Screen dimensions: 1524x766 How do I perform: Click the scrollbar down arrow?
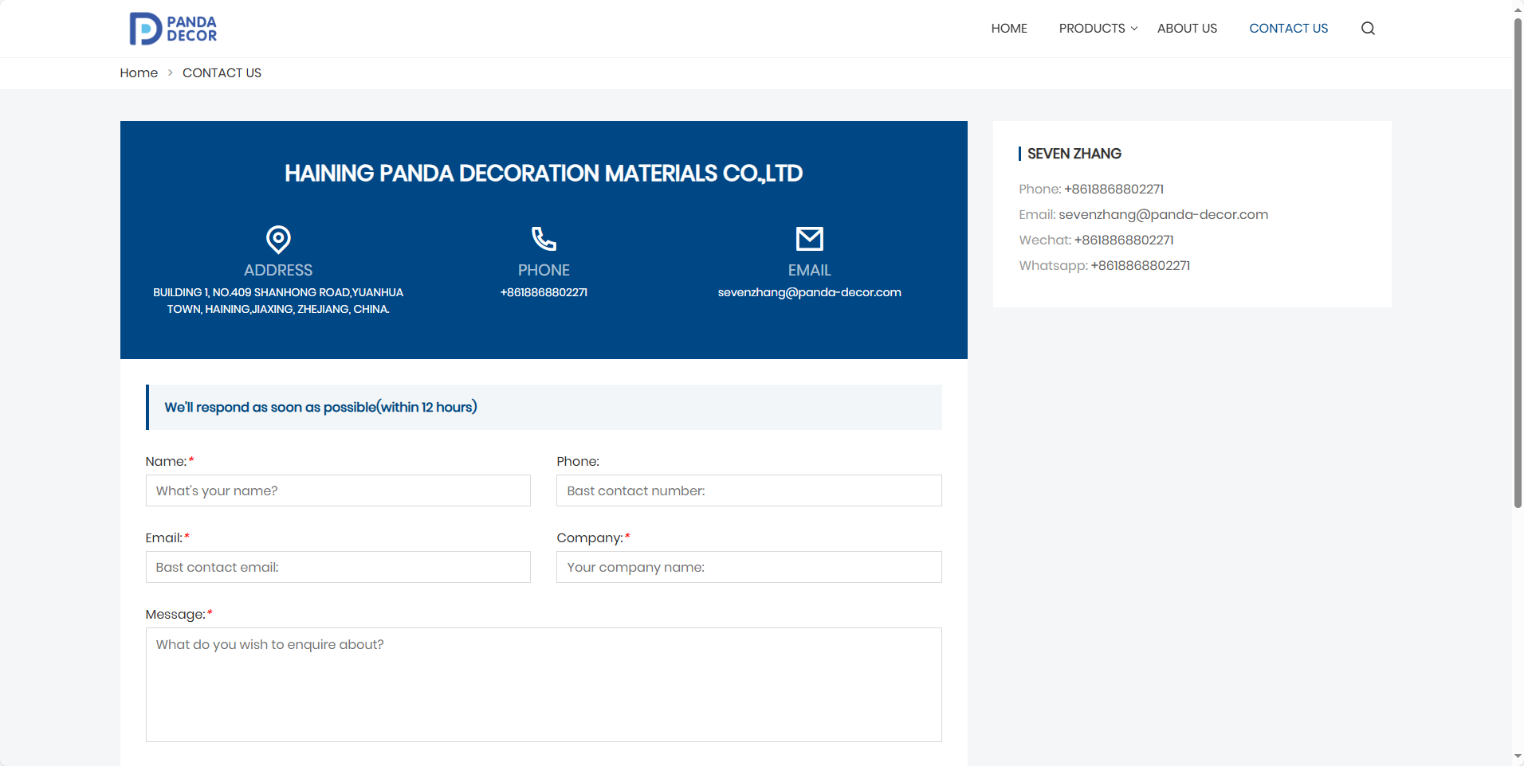(1518, 756)
